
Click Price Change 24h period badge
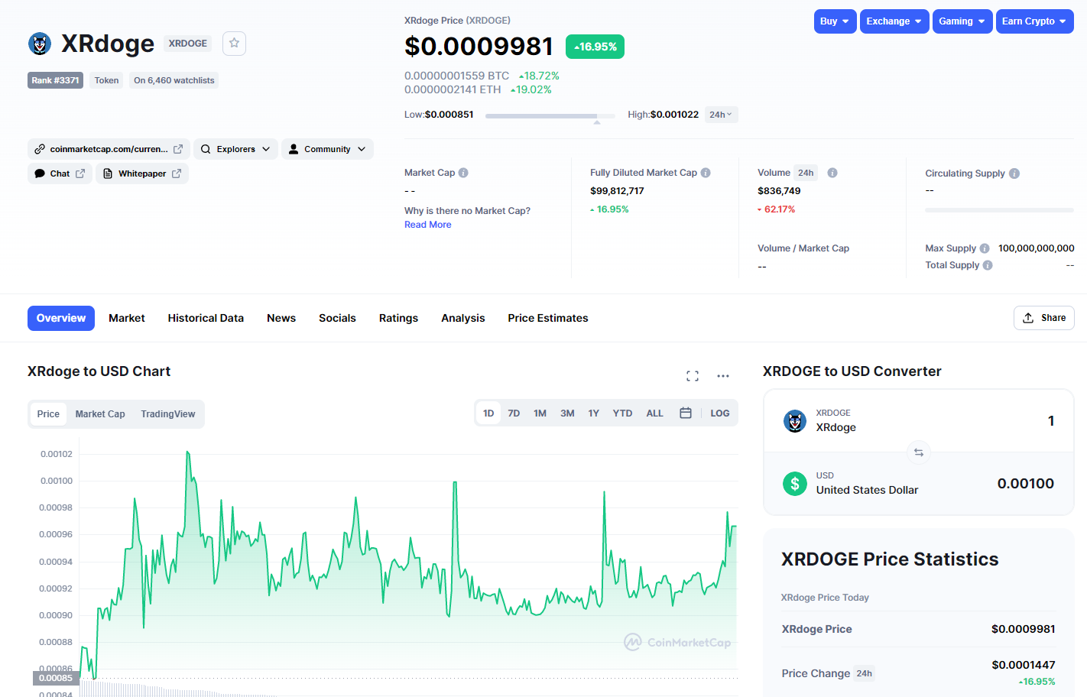[x=865, y=673]
